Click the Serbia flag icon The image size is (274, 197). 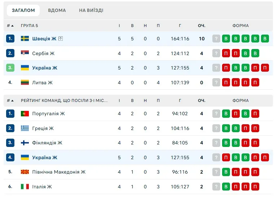click(25, 53)
